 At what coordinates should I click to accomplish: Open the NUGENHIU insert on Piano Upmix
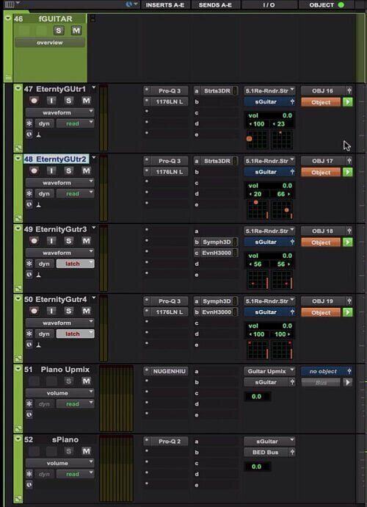(170, 371)
